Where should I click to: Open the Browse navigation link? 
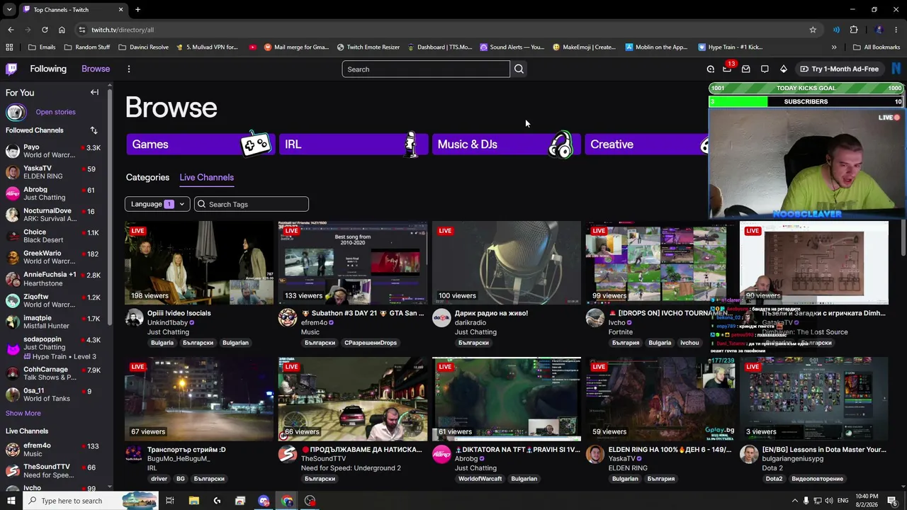(96, 69)
